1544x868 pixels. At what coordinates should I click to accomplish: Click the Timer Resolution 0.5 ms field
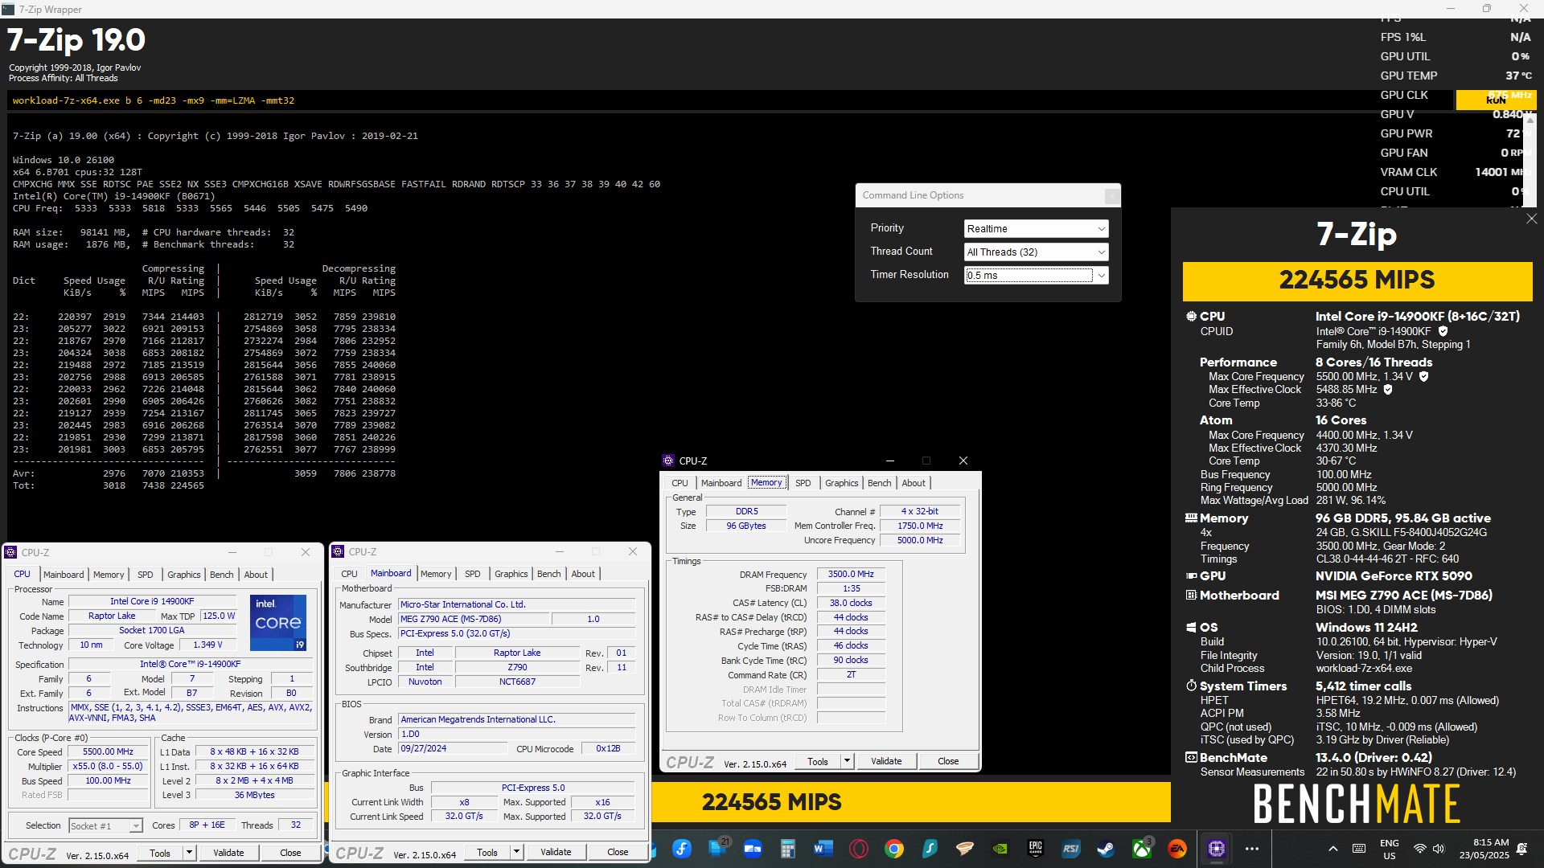click(x=1029, y=276)
